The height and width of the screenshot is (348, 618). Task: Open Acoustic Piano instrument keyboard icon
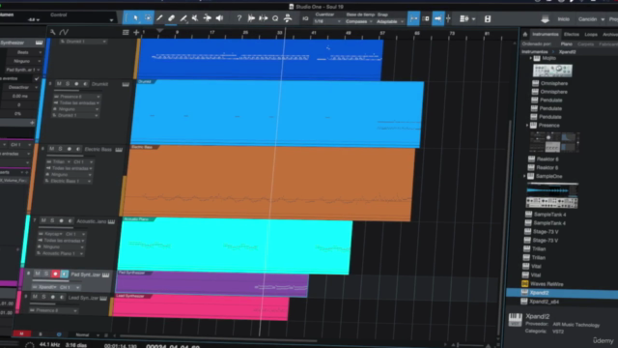tap(112, 221)
